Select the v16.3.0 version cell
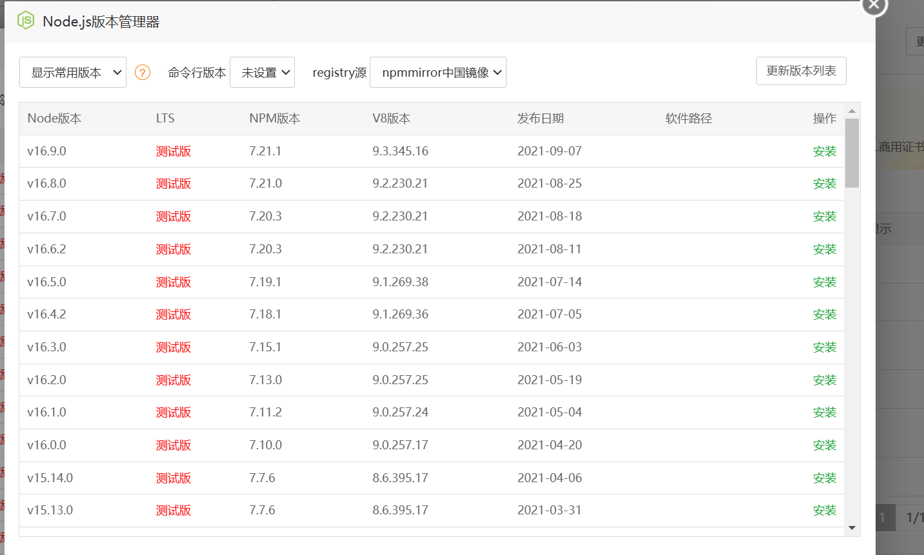 tap(46, 347)
